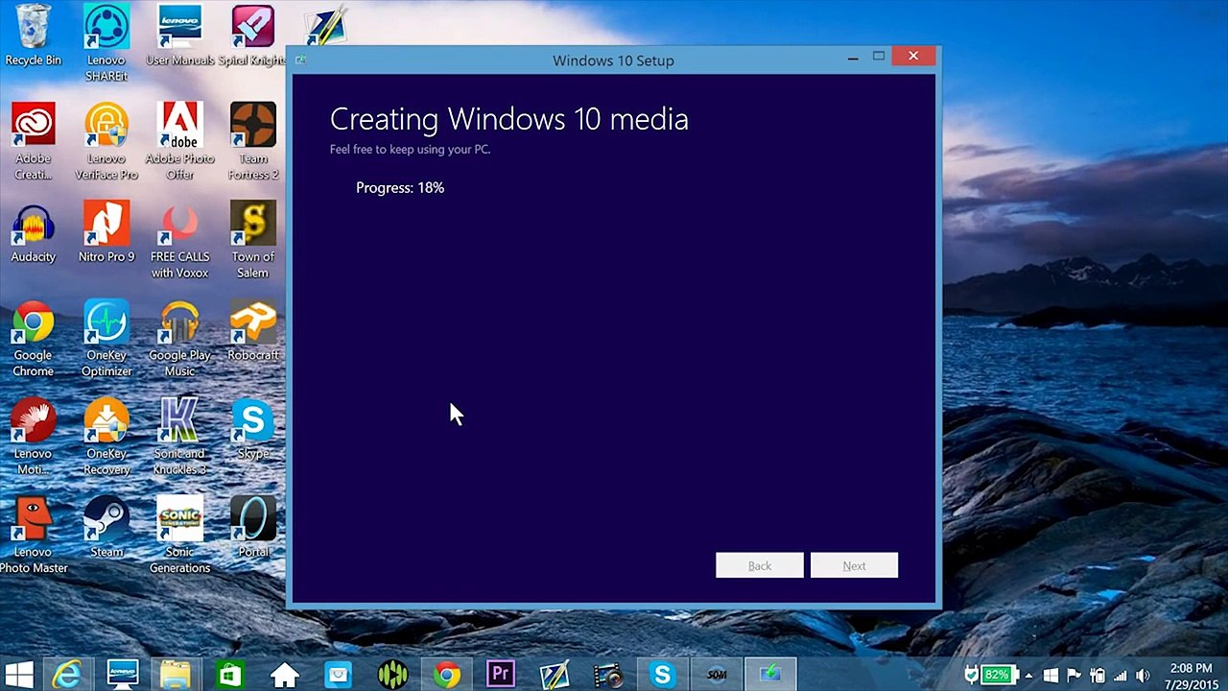
Task: Click the Next button in Setup
Action: pos(854,565)
